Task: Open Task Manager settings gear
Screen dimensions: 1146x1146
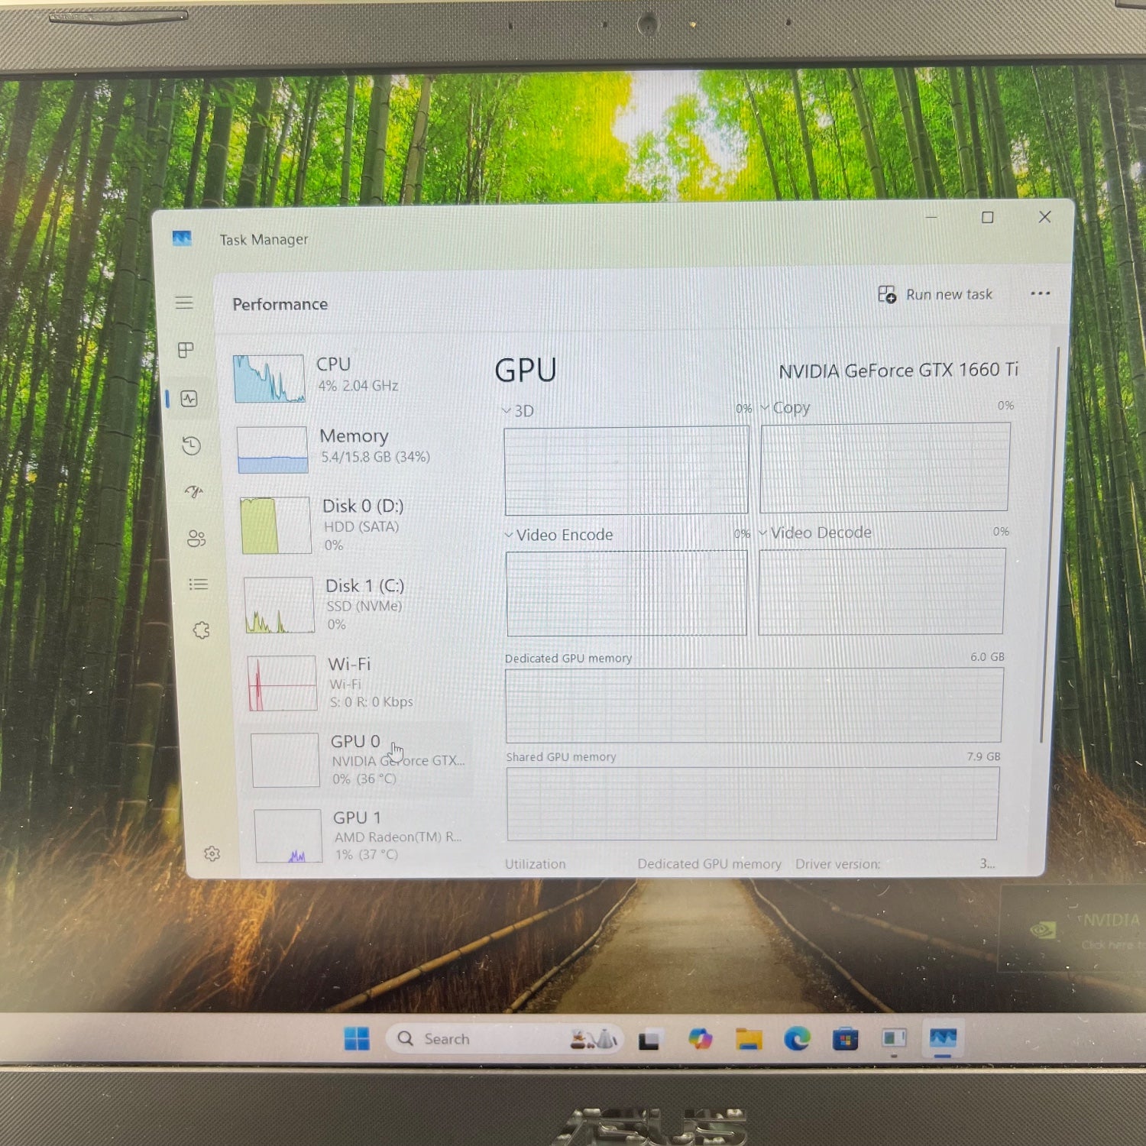Action: pyautogui.click(x=212, y=853)
